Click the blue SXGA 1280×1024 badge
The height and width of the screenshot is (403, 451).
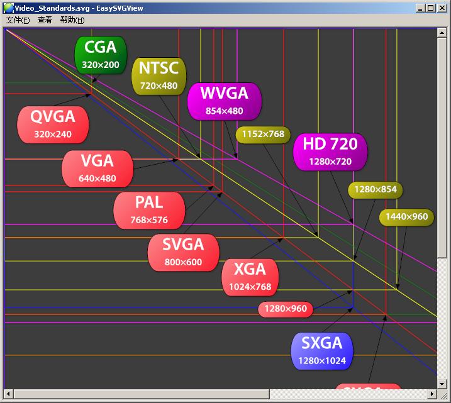(321, 351)
